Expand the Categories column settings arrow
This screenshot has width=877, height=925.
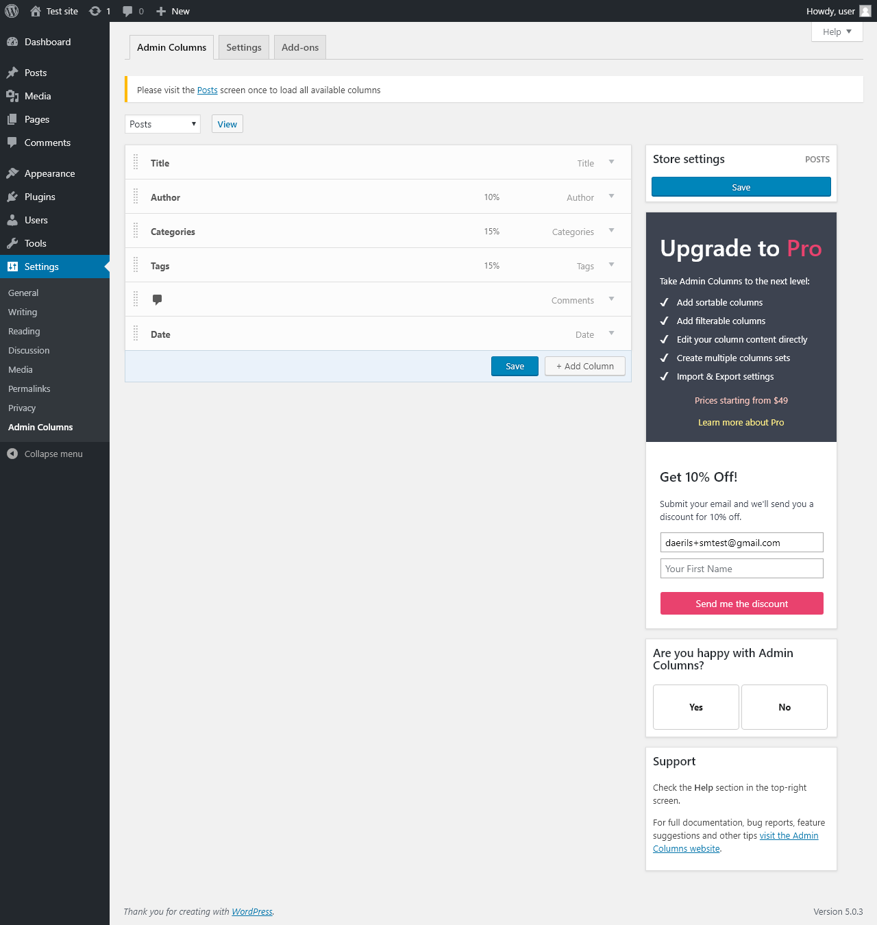(611, 231)
